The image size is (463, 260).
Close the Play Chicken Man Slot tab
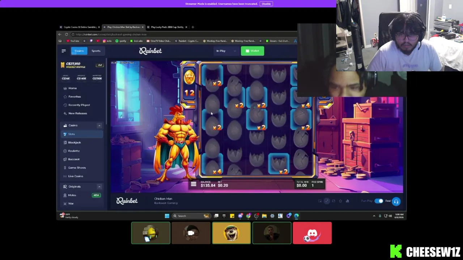[x=143, y=27]
